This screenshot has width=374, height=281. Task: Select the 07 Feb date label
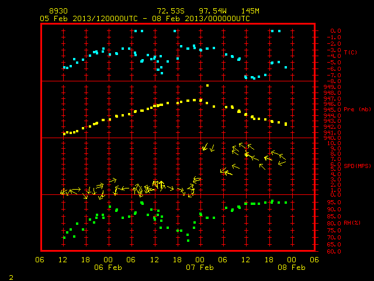point(200,268)
